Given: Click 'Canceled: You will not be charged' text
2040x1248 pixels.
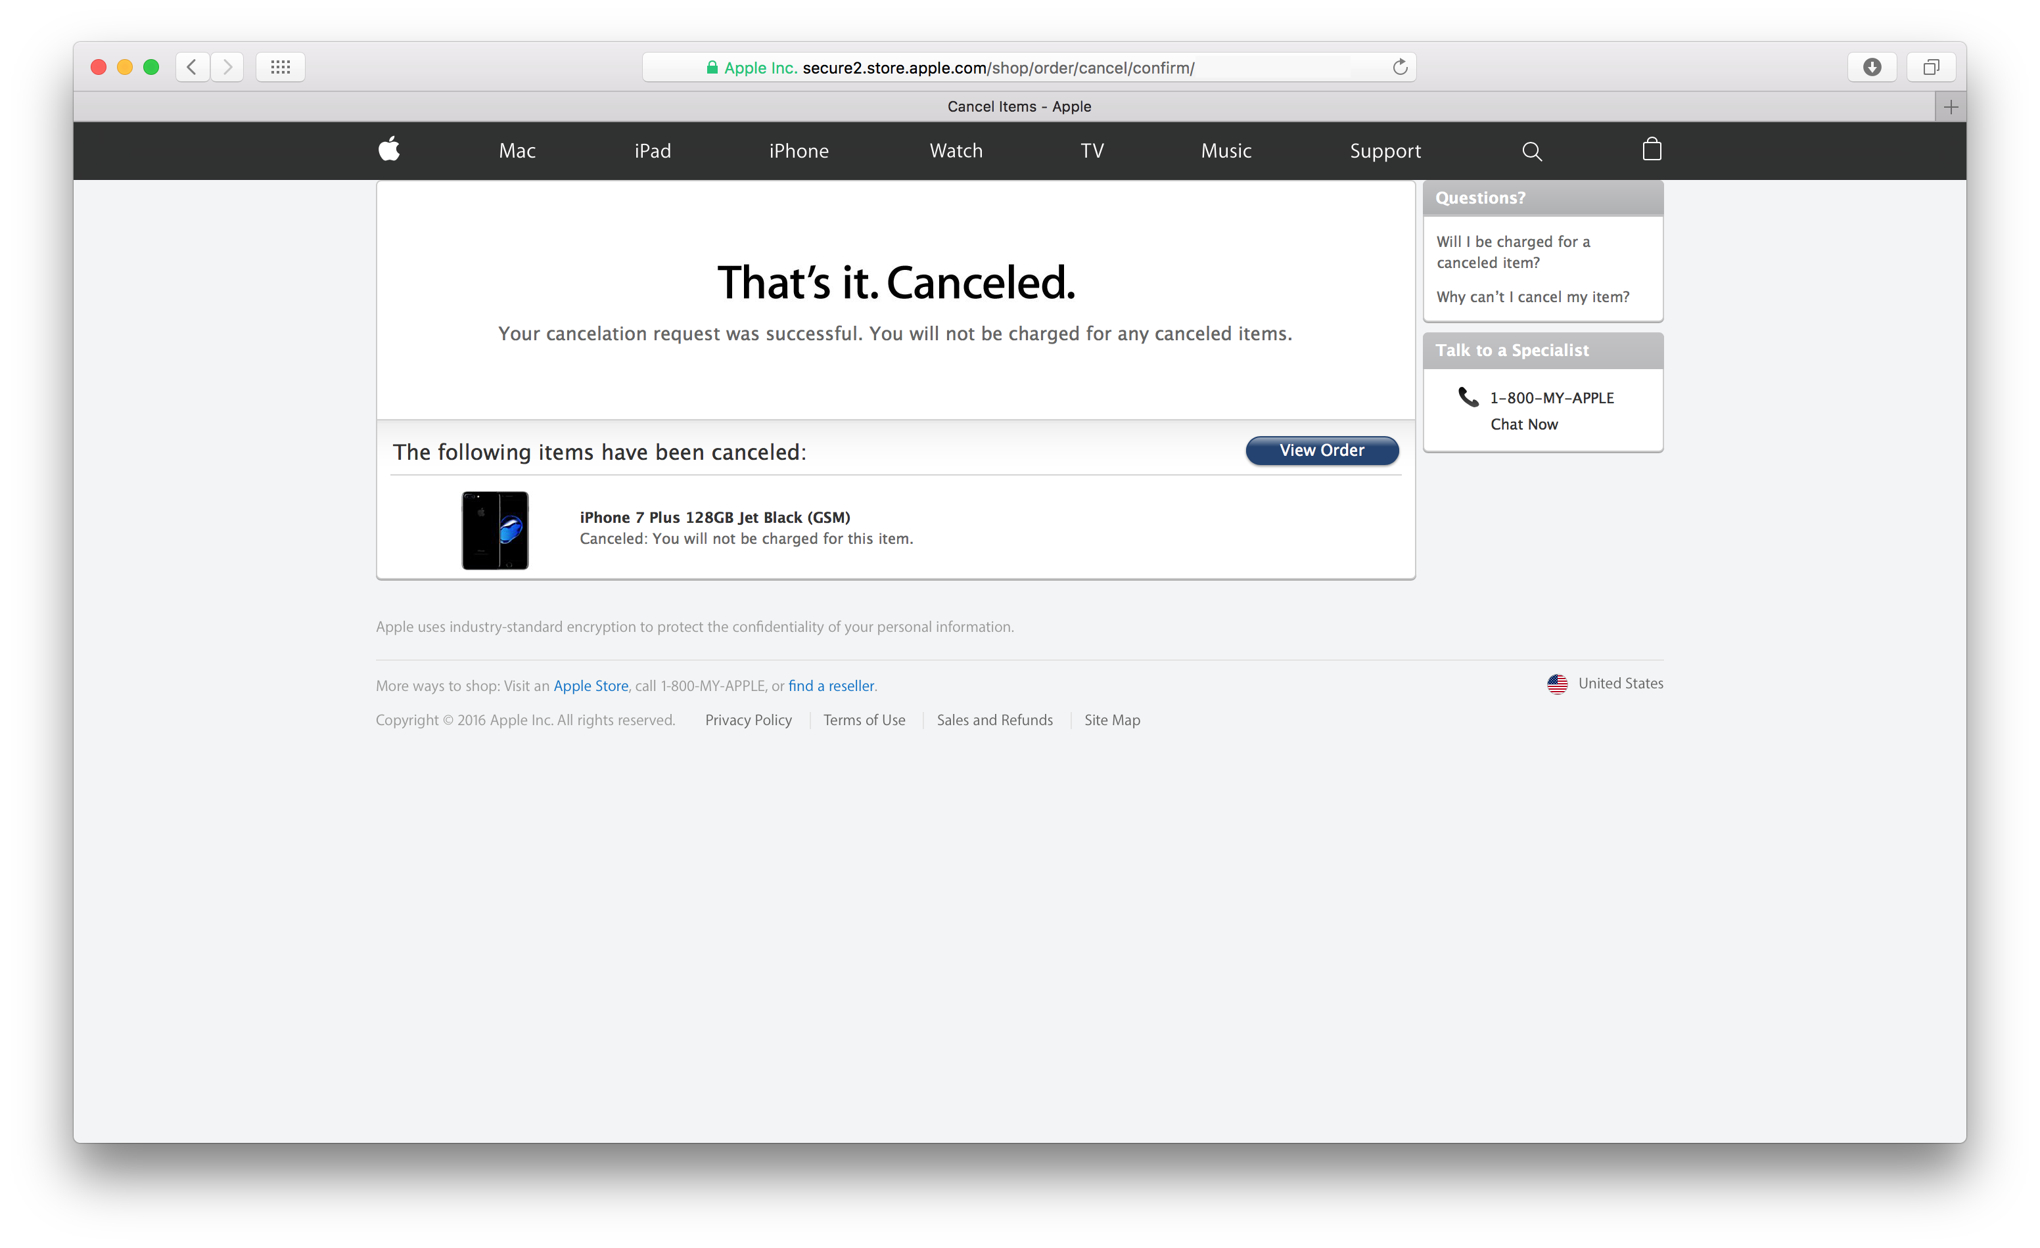Looking at the screenshot, I should [746, 538].
